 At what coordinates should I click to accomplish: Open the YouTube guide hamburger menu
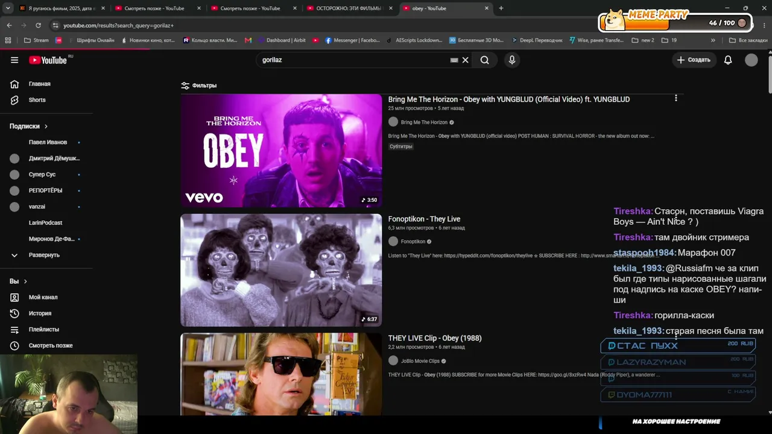pos(14,60)
